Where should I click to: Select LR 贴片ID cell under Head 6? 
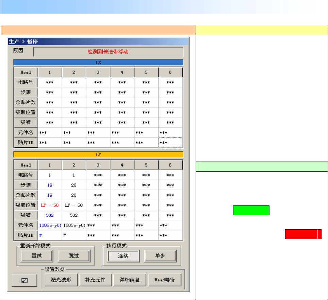tap(170, 143)
